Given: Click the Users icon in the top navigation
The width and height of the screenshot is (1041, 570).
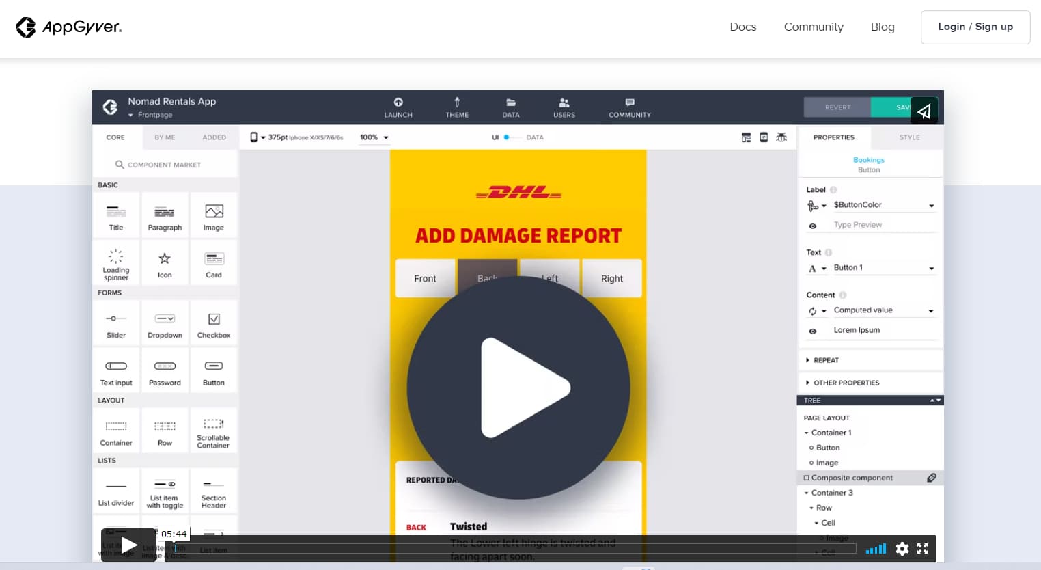Looking at the screenshot, I should [564, 103].
